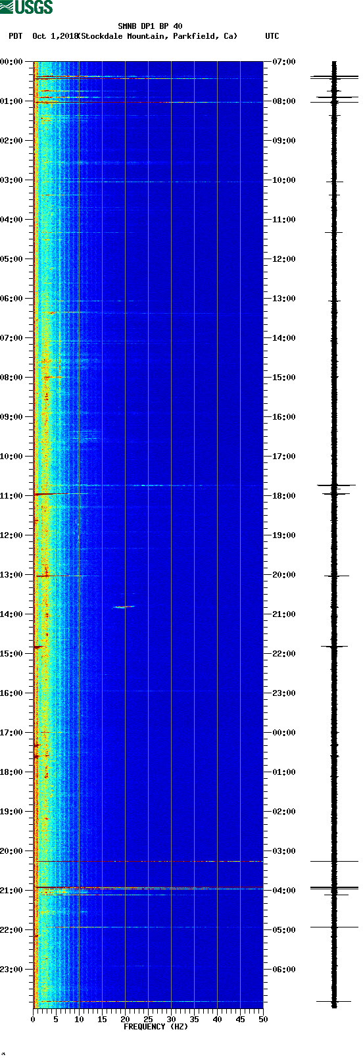Click the 00:00 PDT time label
The width and height of the screenshot is (363, 1061).
[x=12, y=62]
